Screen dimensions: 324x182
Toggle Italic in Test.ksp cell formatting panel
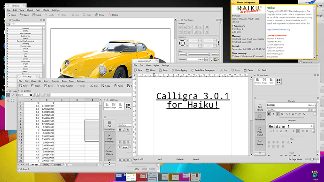pyautogui.click(x=124, y=129)
